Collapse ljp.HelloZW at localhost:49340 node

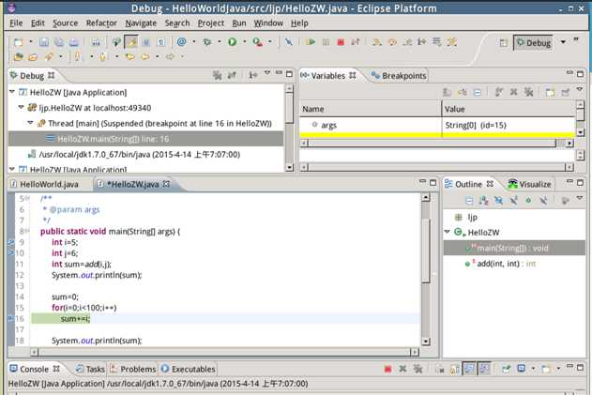(22, 107)
